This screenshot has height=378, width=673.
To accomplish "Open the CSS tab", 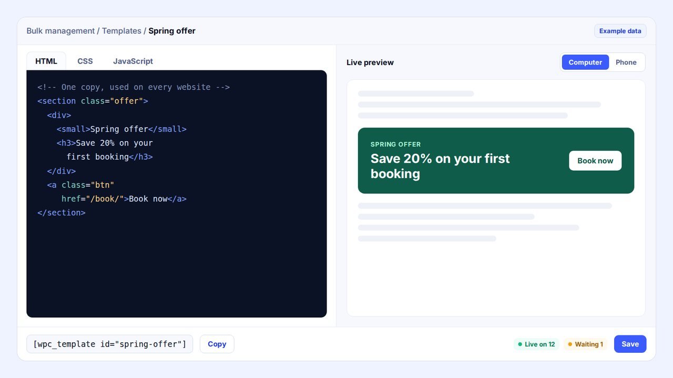I will coord(85,61).
